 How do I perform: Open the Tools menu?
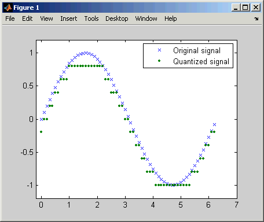tap(91, 18)
